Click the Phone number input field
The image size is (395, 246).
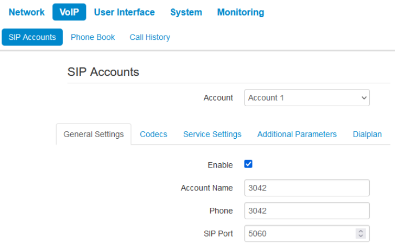(x=306, y=211)
